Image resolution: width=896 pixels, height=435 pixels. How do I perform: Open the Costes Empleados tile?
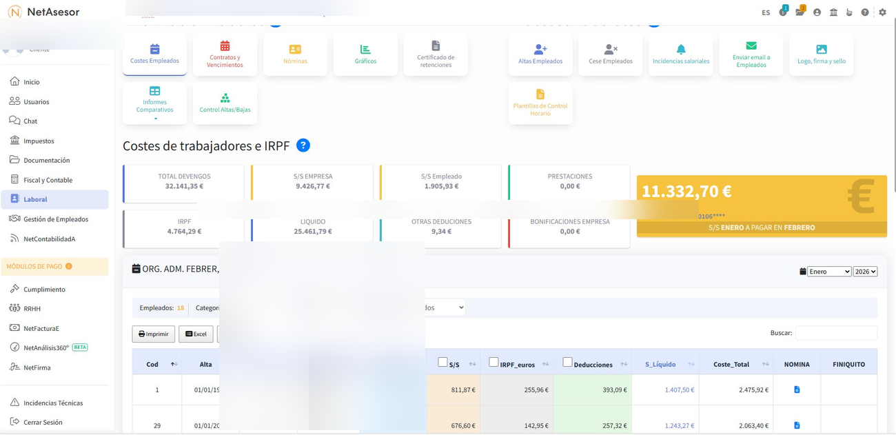tap(154, 54)
